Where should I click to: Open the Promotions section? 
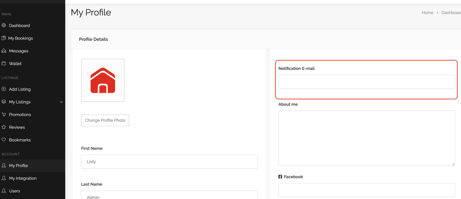click(20, 115)
